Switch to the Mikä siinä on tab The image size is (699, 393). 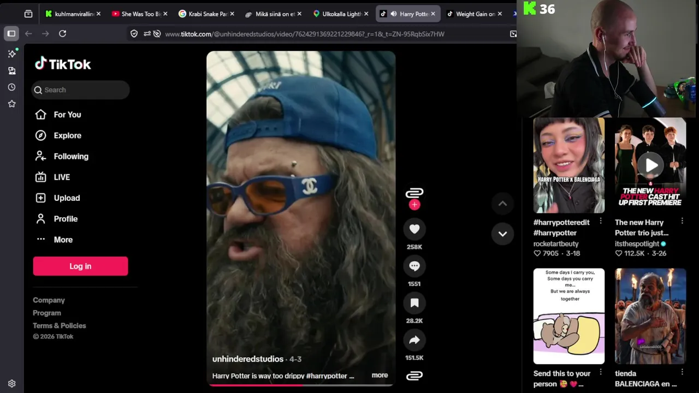tap(273, 14)
